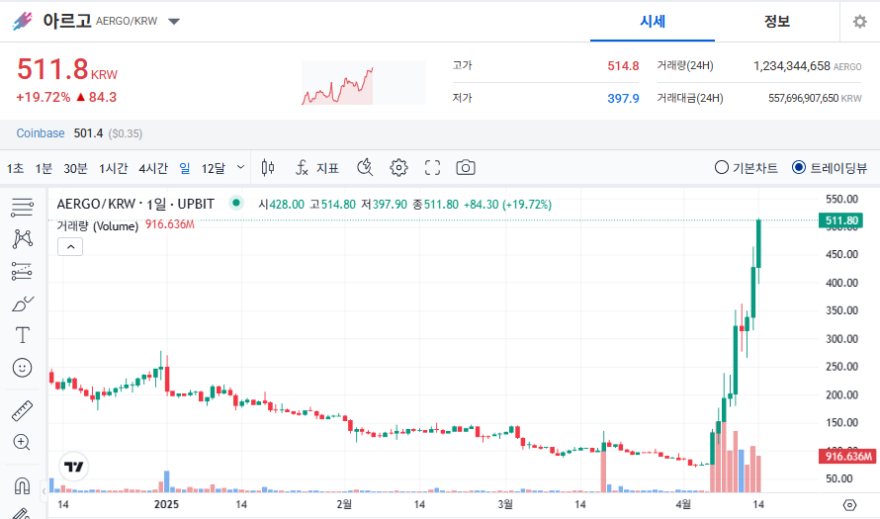The width and height of the screenshot is (880, 519).
Task: Click the 3월 label on time axis
Action: pyautogui.click(x=505, y=504)
